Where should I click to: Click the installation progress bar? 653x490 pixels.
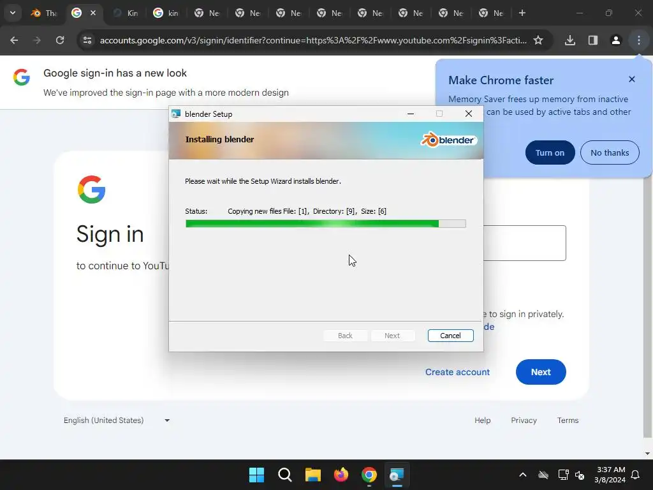click(326, 224)
